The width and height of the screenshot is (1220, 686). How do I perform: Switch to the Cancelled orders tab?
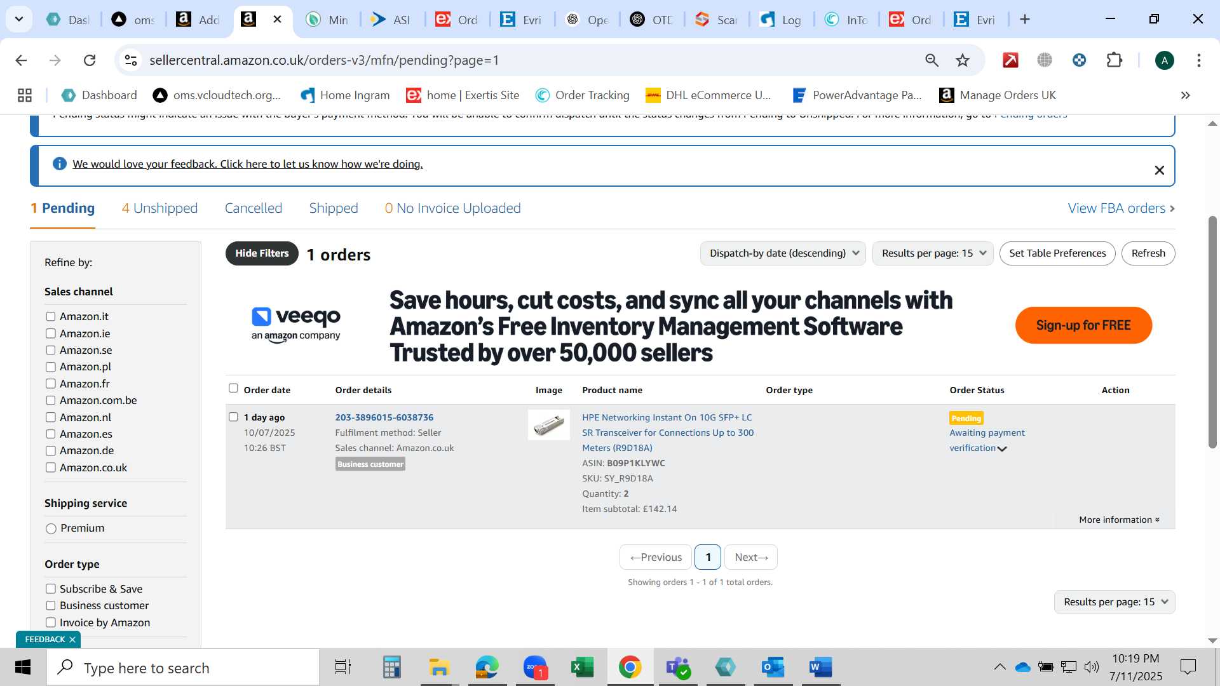pos(254,208)
